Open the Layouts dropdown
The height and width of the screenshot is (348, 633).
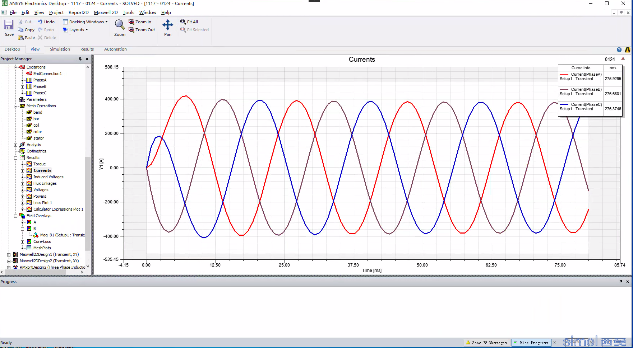pyautogui.click(x=75, y=30)
